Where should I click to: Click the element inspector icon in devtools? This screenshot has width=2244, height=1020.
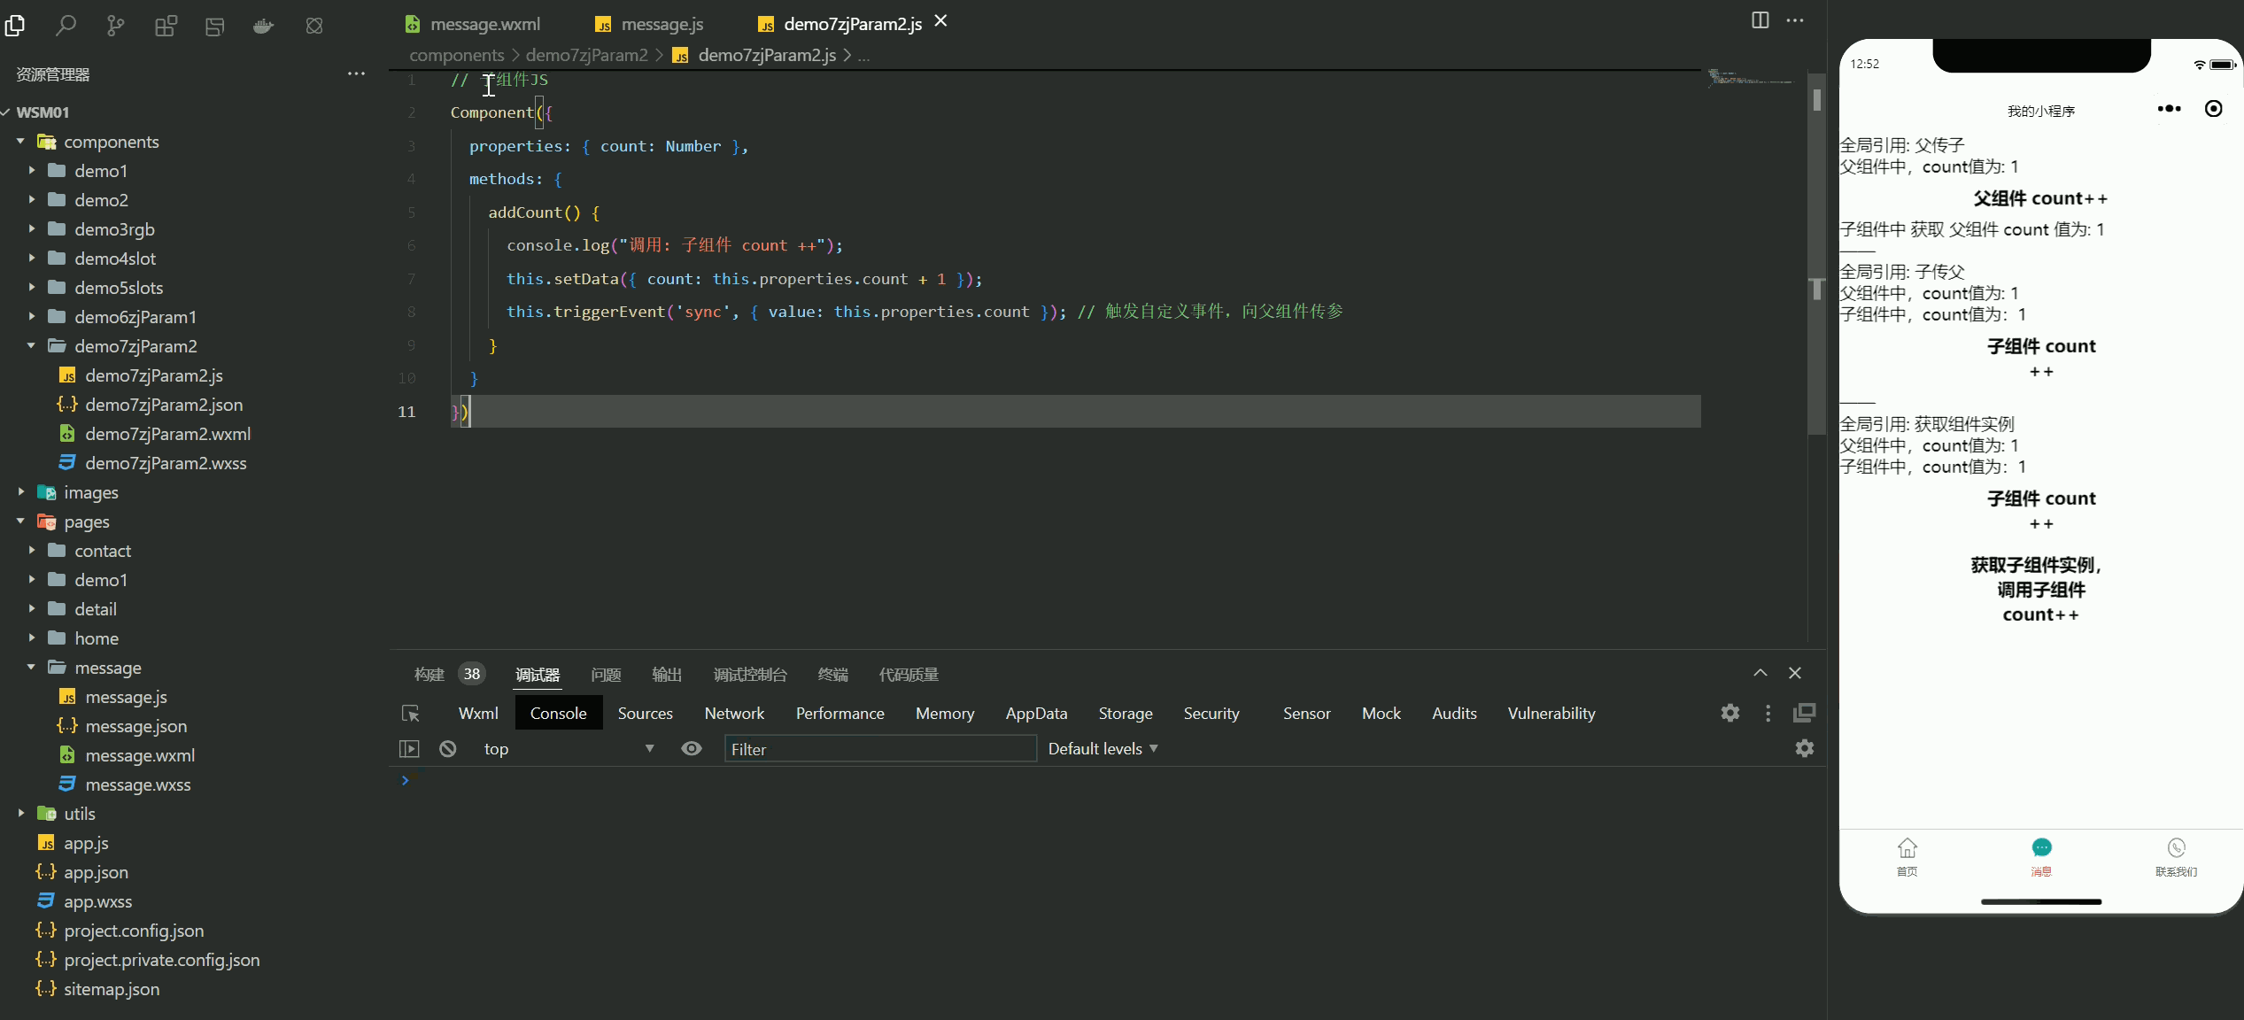tap(410, 714)
